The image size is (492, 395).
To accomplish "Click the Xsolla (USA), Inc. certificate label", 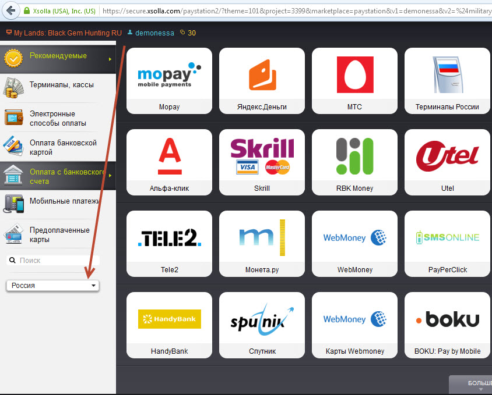I will pos(64,11).
